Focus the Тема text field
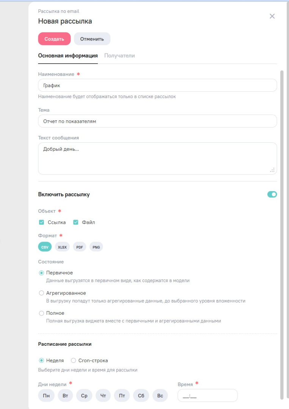 [157, 121]
